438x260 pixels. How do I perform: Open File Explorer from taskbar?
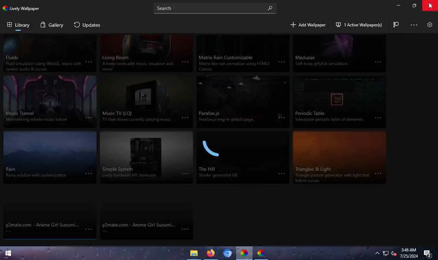[x=194, y=253]
